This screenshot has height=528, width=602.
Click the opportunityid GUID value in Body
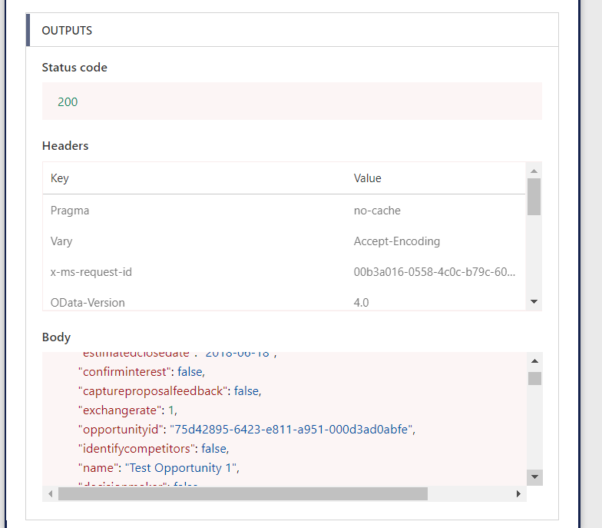pos(292,428)
